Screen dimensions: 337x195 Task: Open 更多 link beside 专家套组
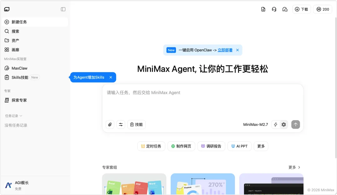(294, 167)
